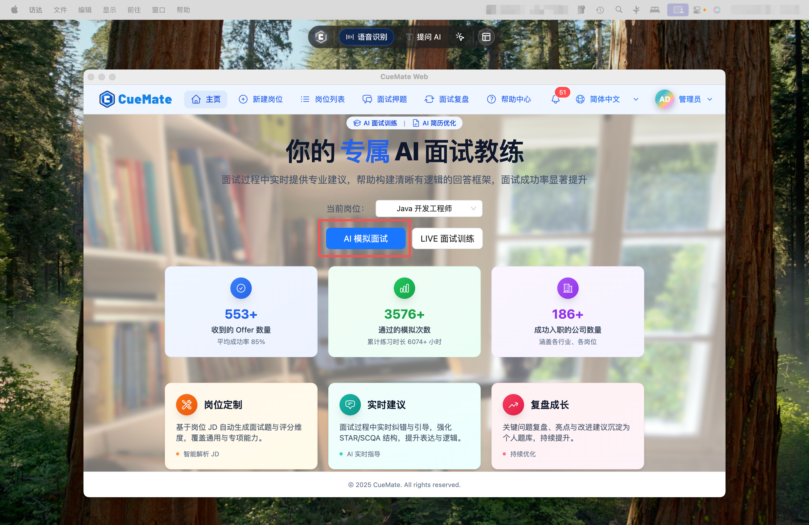Start an AI 模拟面试 session
Viewport: 809px width, 525px height.
365,238
